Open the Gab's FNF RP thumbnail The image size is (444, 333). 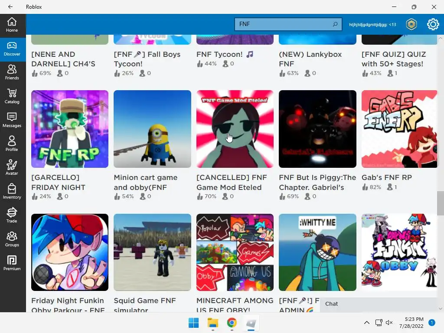pos(399,129)
